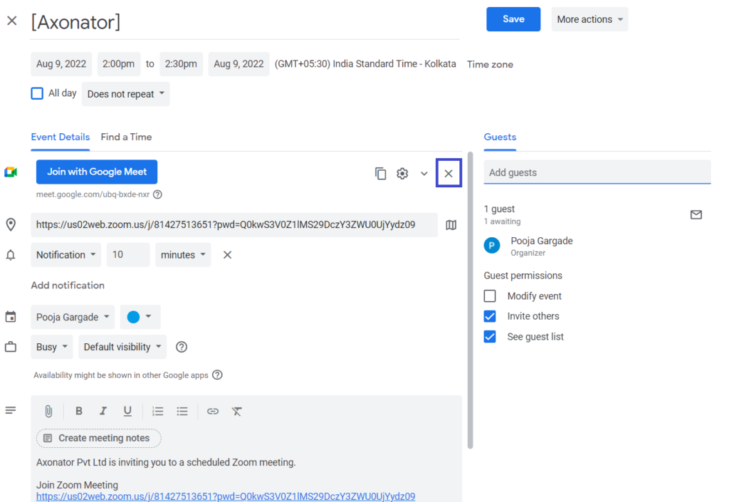Click Add notification
This screenshot has width=729, height=502.
click(x=68, y=286)
